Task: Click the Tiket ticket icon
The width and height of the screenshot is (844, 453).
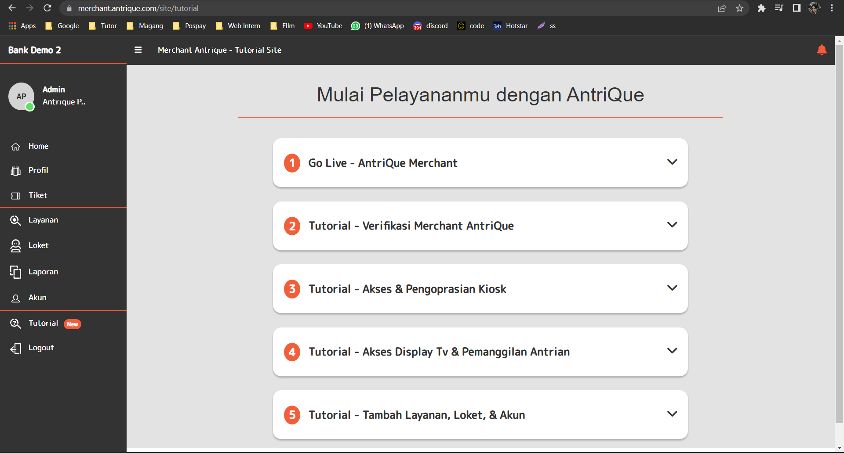Action: (x=16, y=196)
